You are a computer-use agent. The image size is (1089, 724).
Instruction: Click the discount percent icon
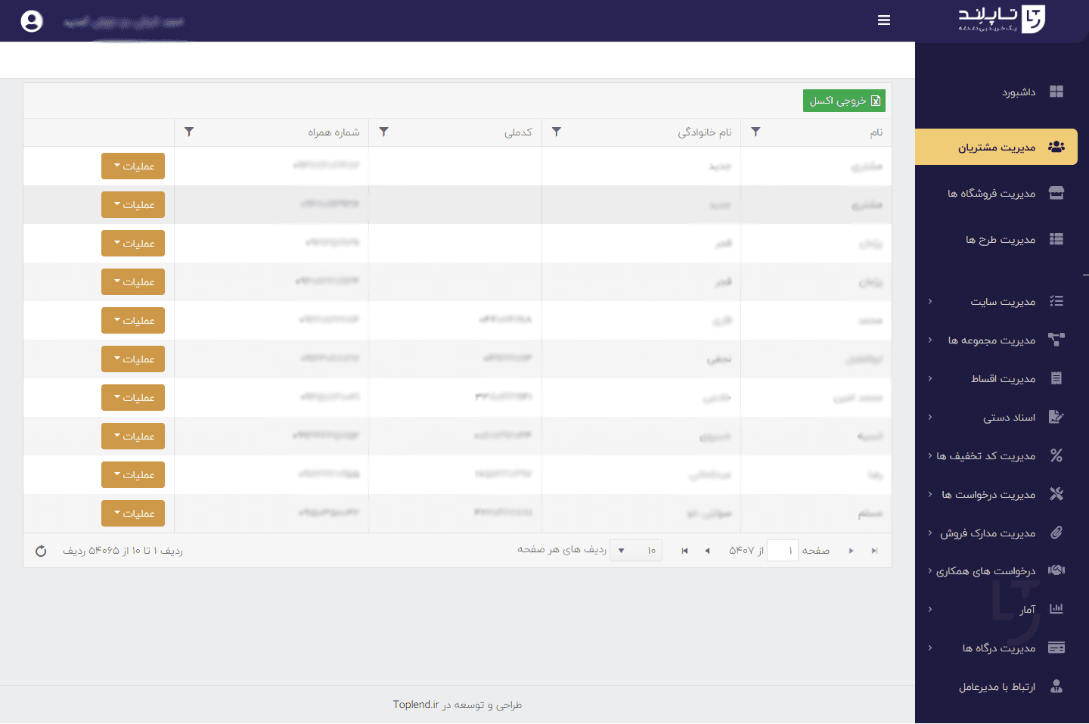coord(1056,455)
